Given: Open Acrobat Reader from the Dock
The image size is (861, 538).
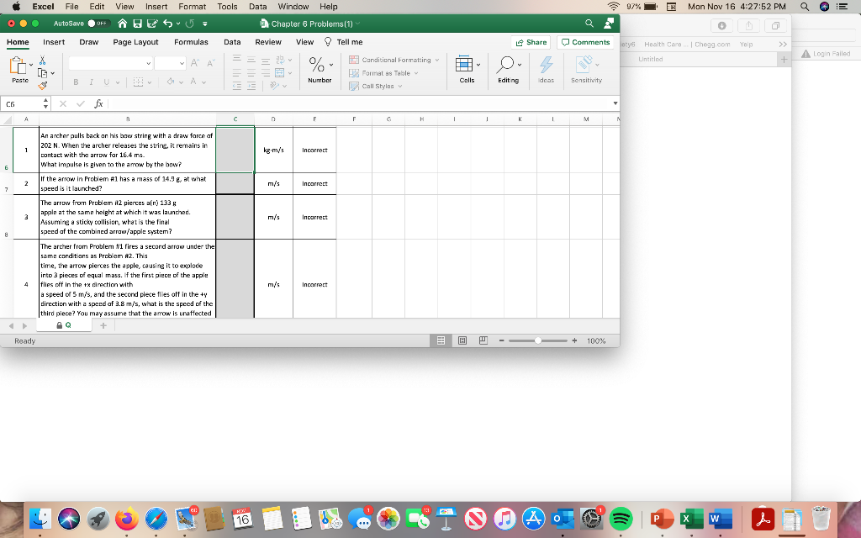Looking at the screenshot, I should click(x=763, y=518).
